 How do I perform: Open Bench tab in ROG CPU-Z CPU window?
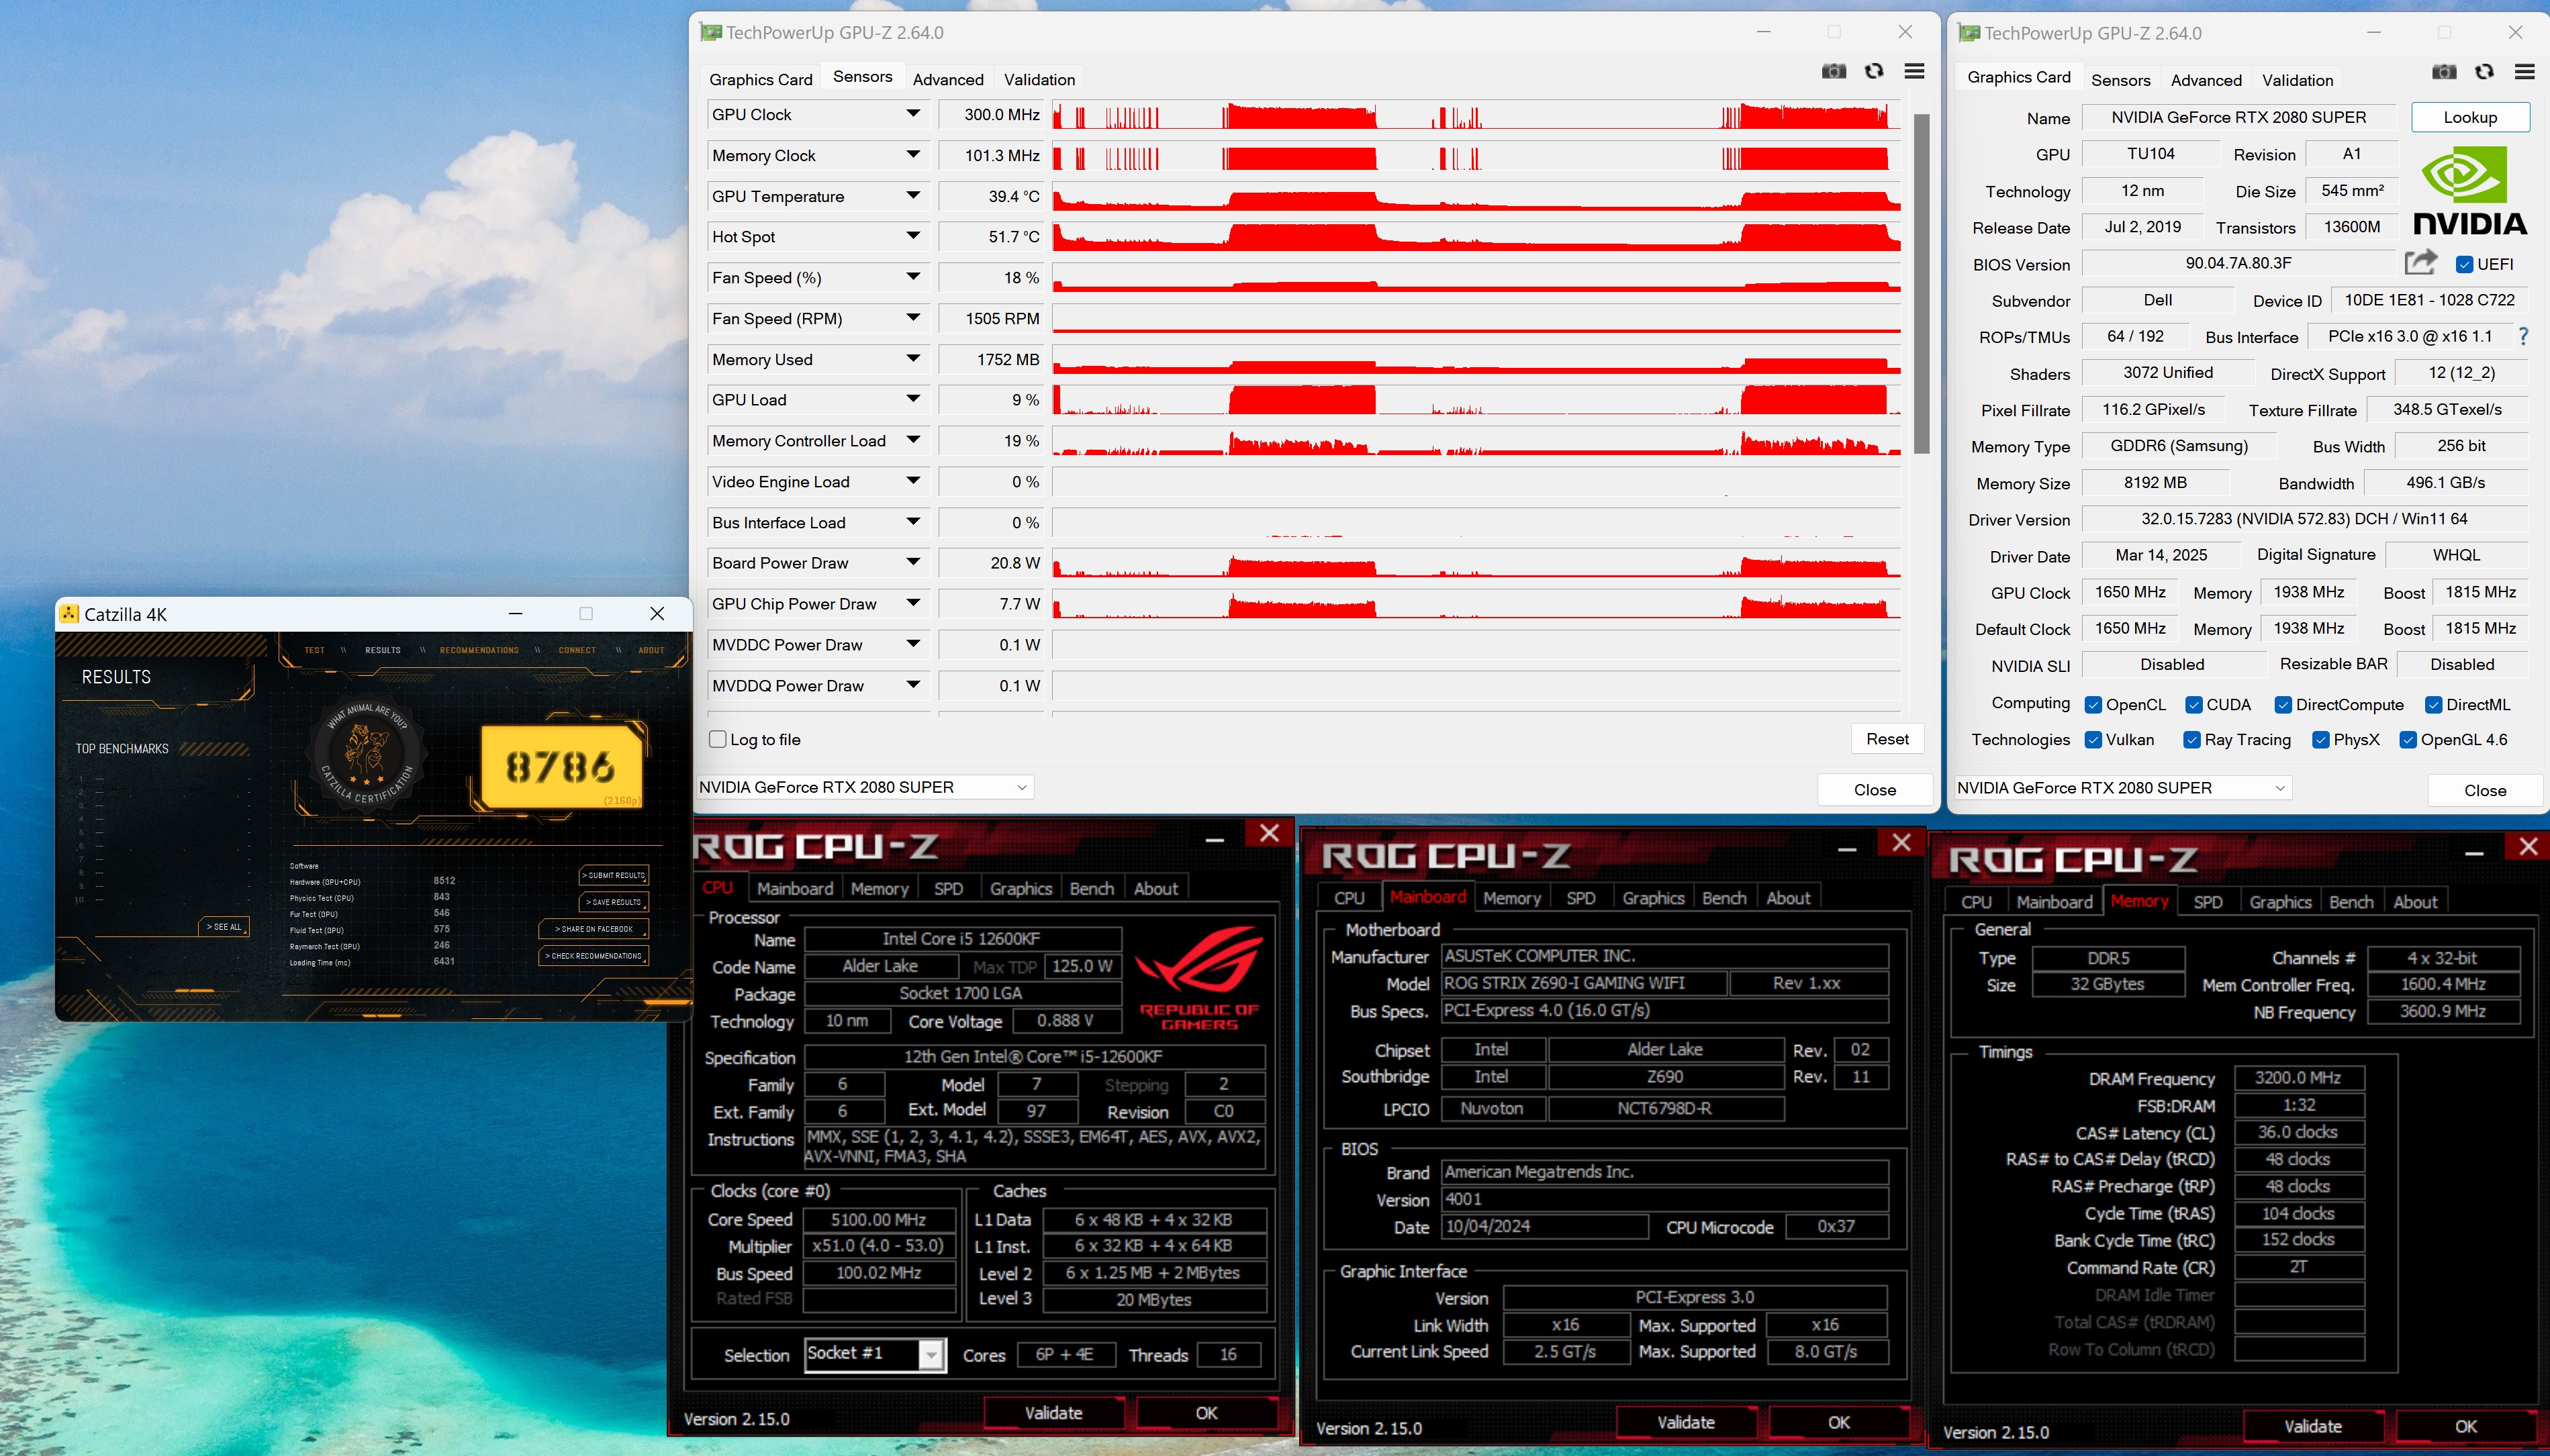coord(1091,888)
